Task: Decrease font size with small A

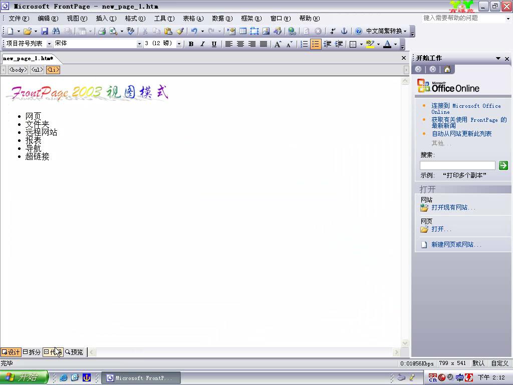Action: click(x=289, y=44)
